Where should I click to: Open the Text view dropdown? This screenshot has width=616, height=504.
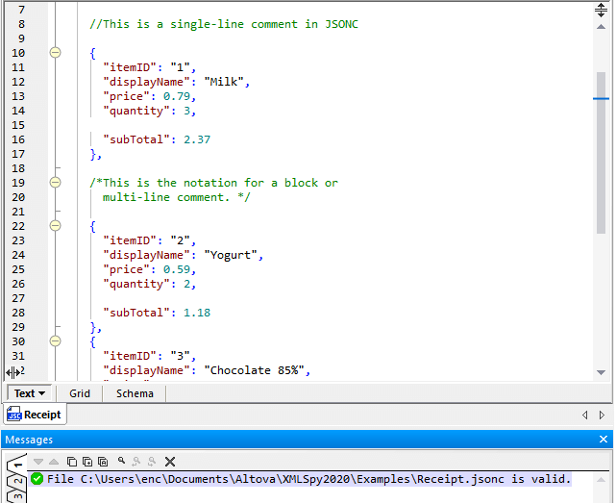31,393
